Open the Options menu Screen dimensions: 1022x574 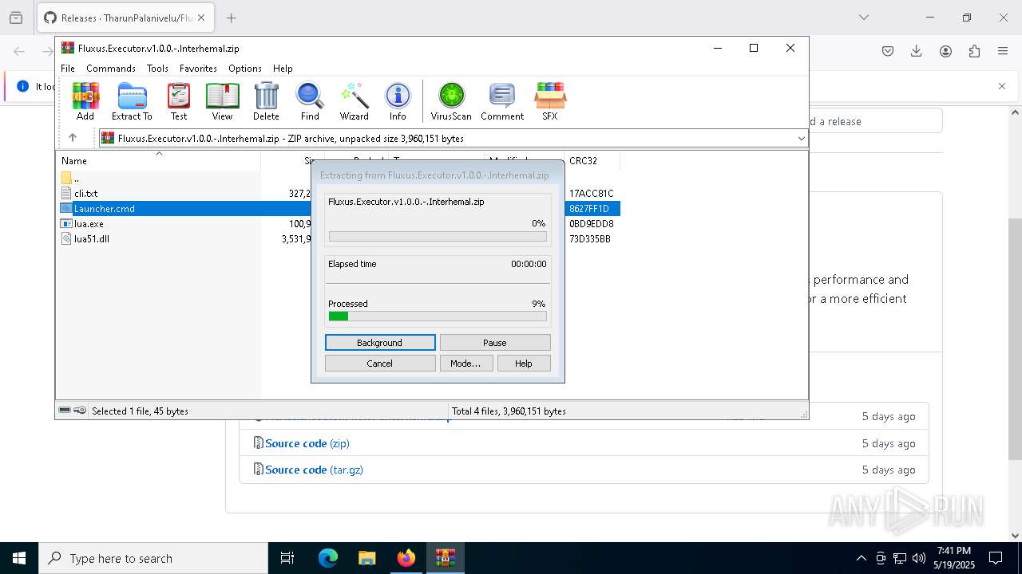(x=245, y=69)
